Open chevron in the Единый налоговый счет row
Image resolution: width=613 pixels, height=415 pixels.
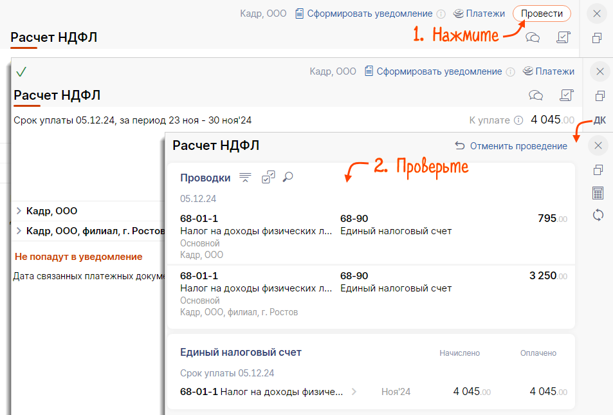tap(354, 391)
